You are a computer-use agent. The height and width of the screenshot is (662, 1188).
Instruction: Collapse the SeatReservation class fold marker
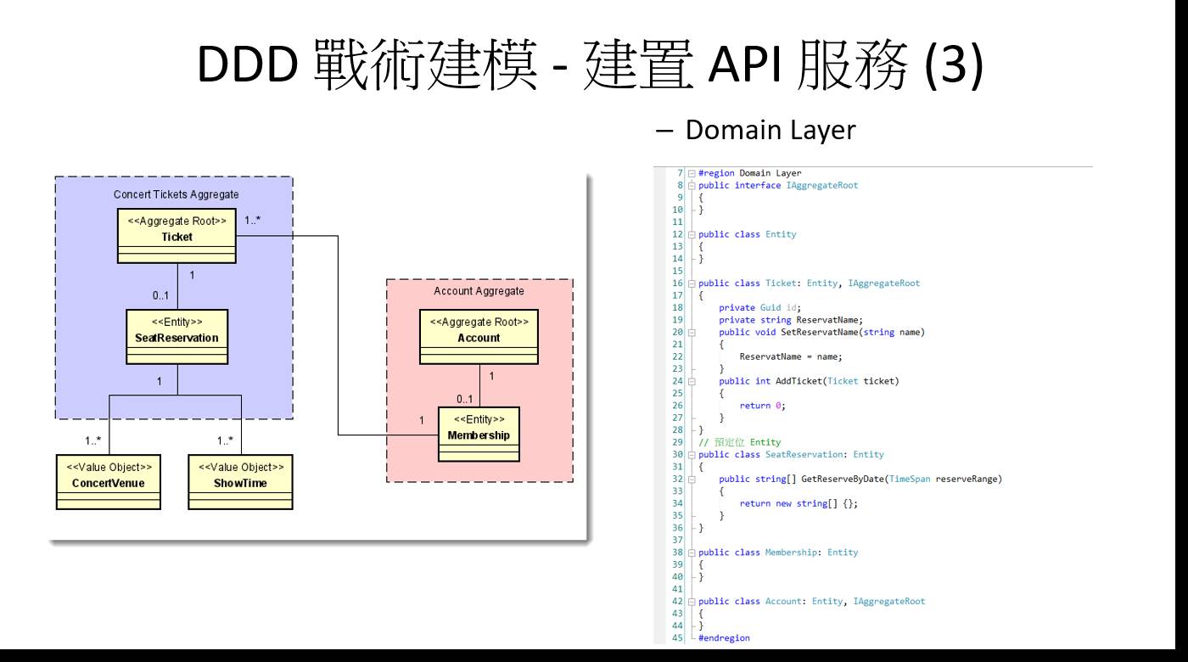coord(691,455)
